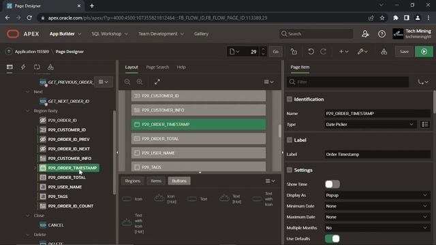Switch to Dynamic Actions lightning icon
436x245 pixels.
coord(23,67)
